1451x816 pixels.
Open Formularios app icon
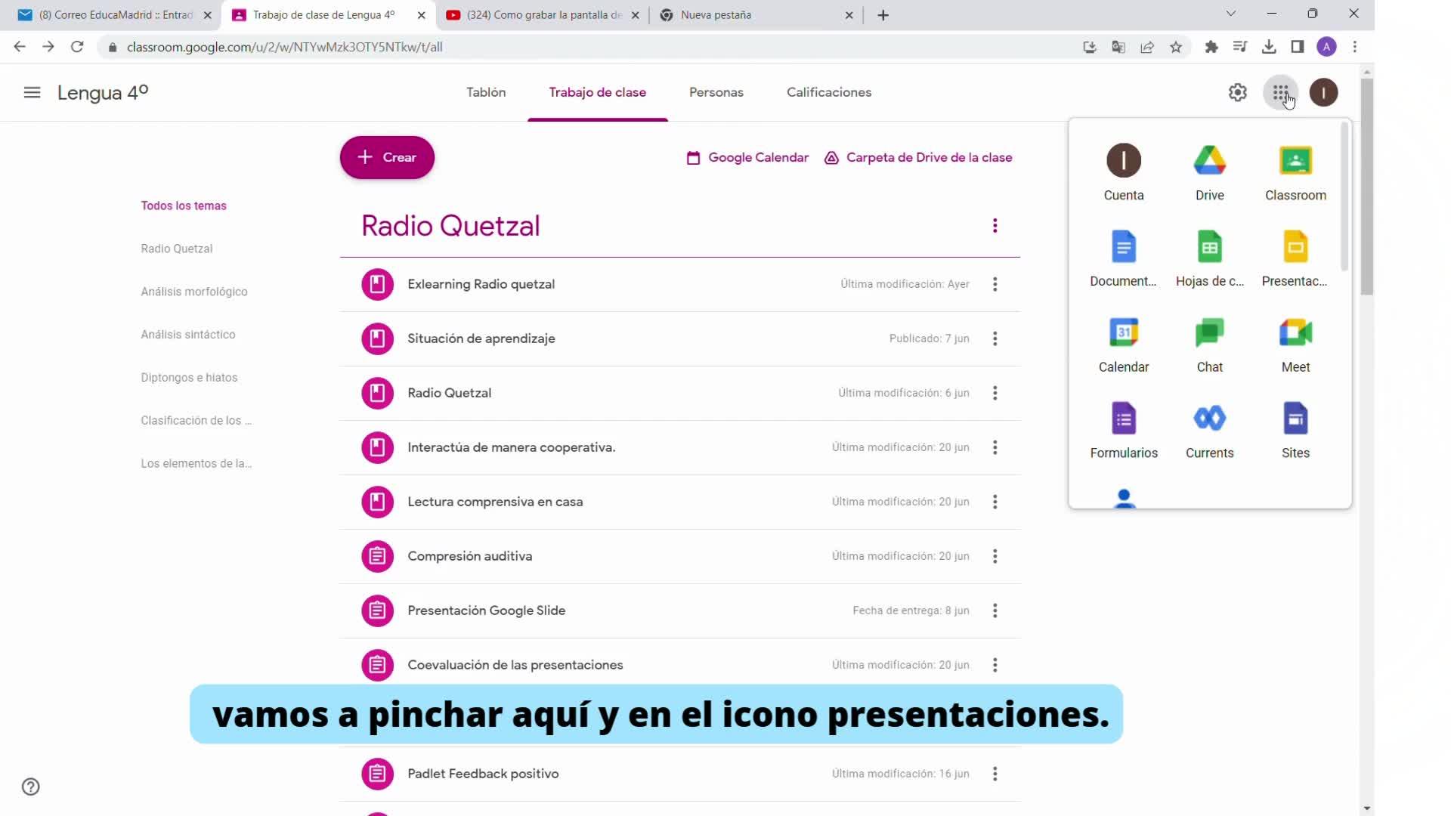click(1123, 419)
